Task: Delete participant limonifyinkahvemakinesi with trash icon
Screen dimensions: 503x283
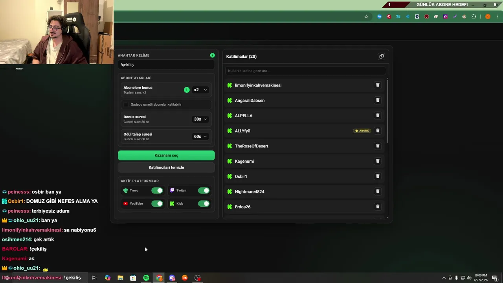Action: pyautogui.click(x=378, y=85)
